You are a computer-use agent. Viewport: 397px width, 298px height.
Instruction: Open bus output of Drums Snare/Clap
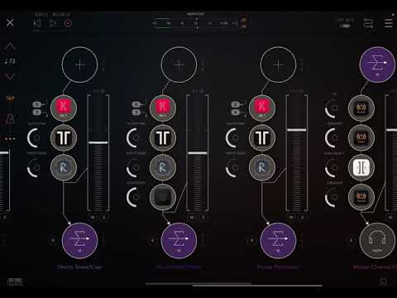(x=80, y=241)
